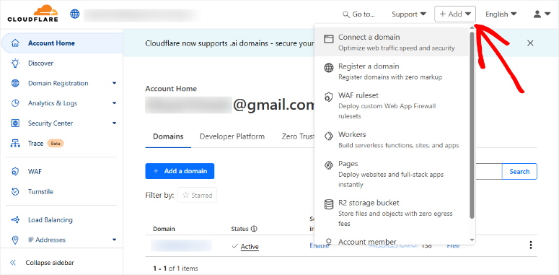559x275 pixels.
Task: Select Pages from Add menu
Action: (392, 174)
